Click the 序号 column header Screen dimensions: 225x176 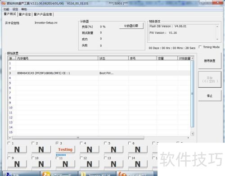(143, 59)
